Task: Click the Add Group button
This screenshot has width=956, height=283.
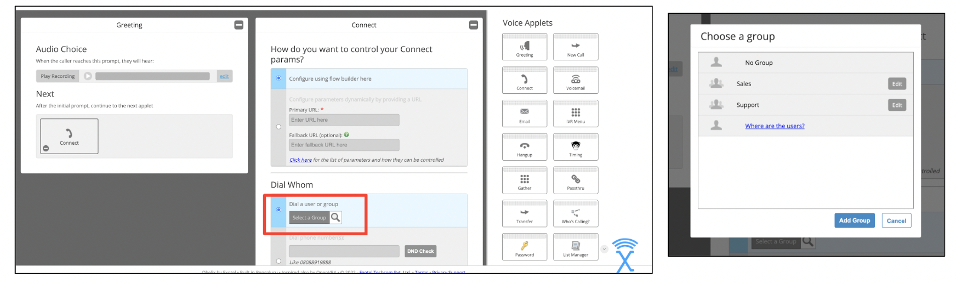Action: (x=854, y=220)
